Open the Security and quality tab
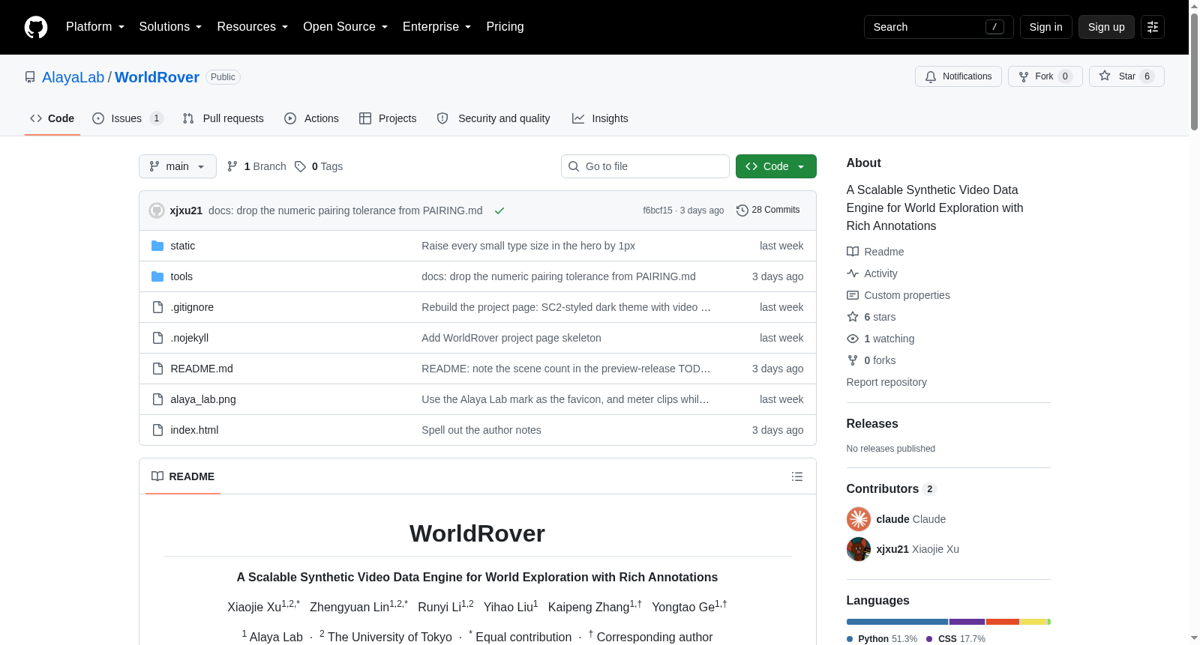The height and width of the screenshot is (645, 1200). tap(493, 118)
